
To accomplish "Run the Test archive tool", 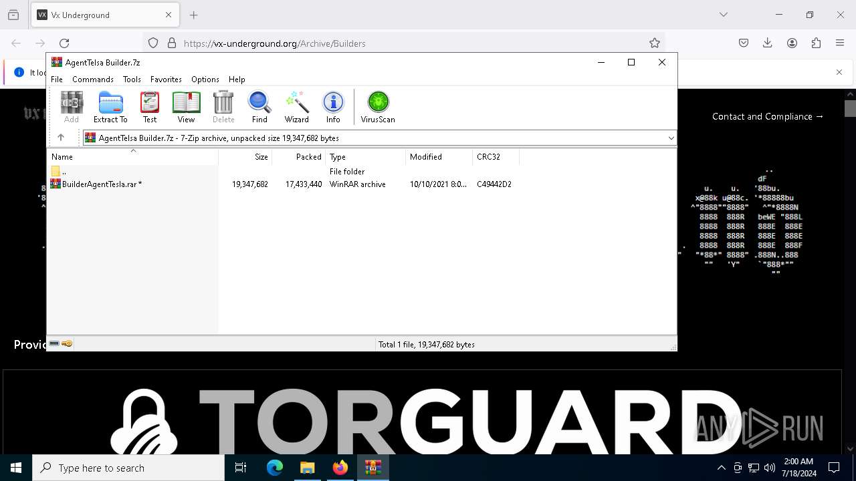I will click(x=150, y=107).
